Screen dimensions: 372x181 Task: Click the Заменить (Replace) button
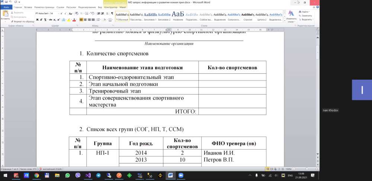[305, 15]
